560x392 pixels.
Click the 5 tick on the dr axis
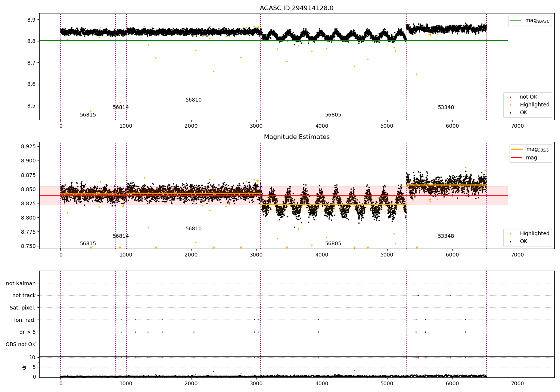[x=34, y=367]
